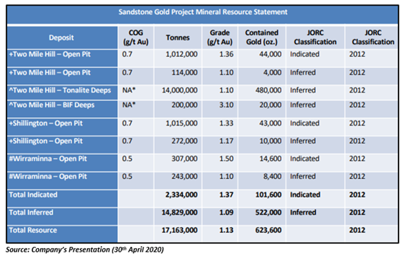Select the Tonnes column header

[177, 37]
